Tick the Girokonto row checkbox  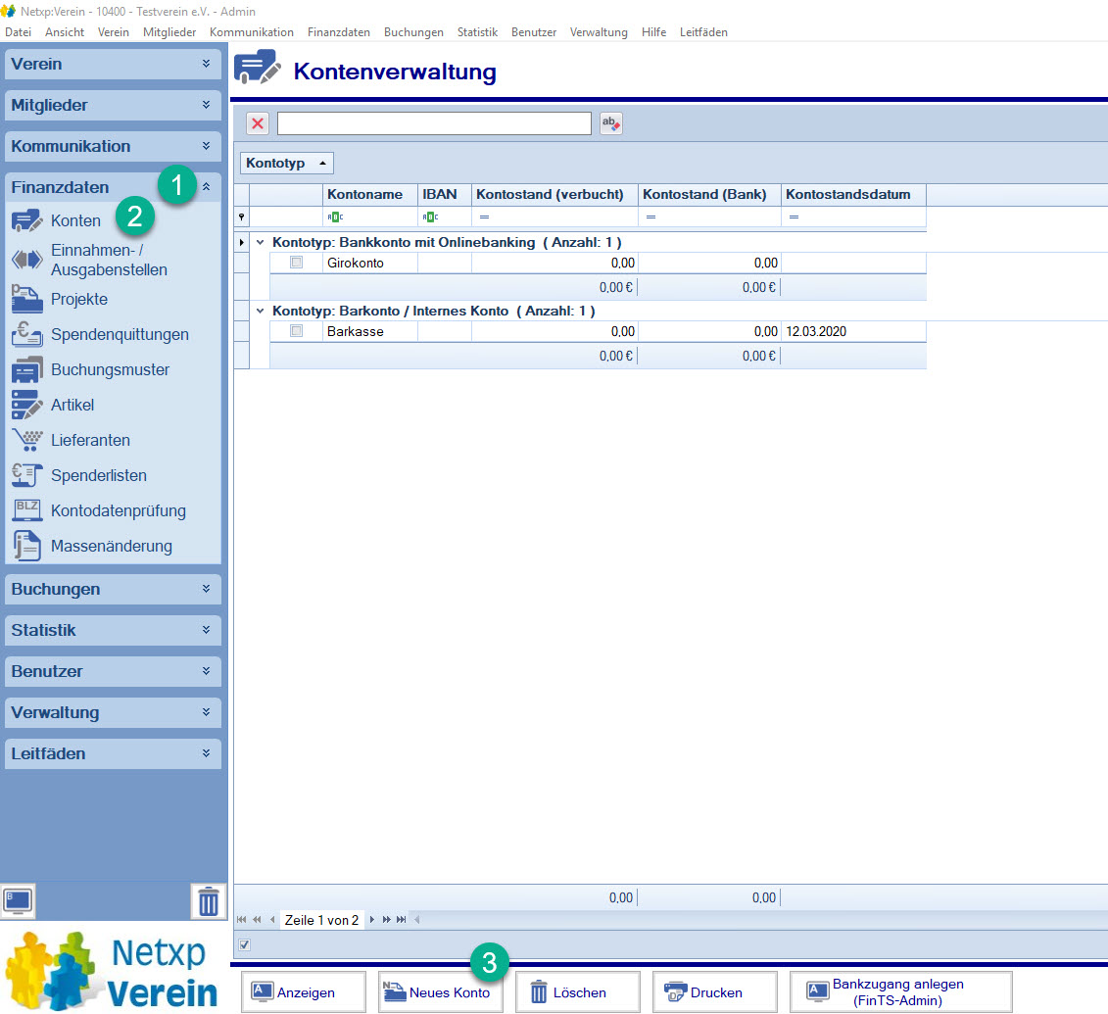click(297, 263)
